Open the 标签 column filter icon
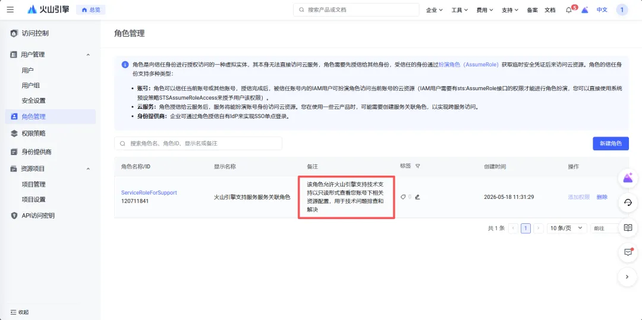This screenshot has height=320, width=642. 418,166
